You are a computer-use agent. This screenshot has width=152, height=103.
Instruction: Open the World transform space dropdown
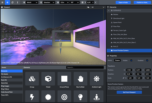[31, 2]
